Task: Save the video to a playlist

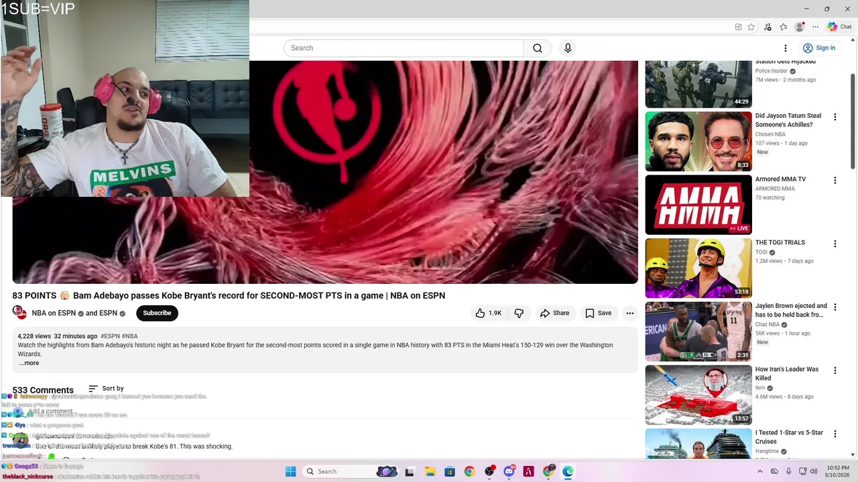Action: point(598,313)
